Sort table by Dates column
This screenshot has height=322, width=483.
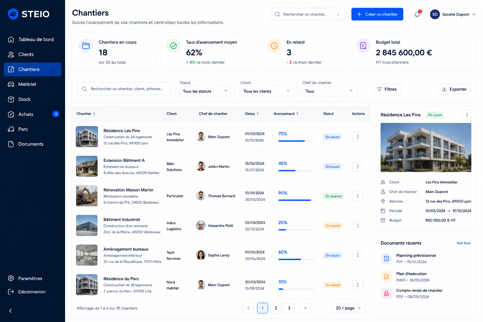tap(252, 114)
